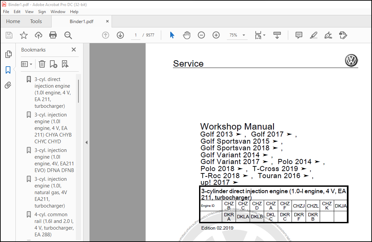Open the Find text magnifier tool

coord(68,35)
